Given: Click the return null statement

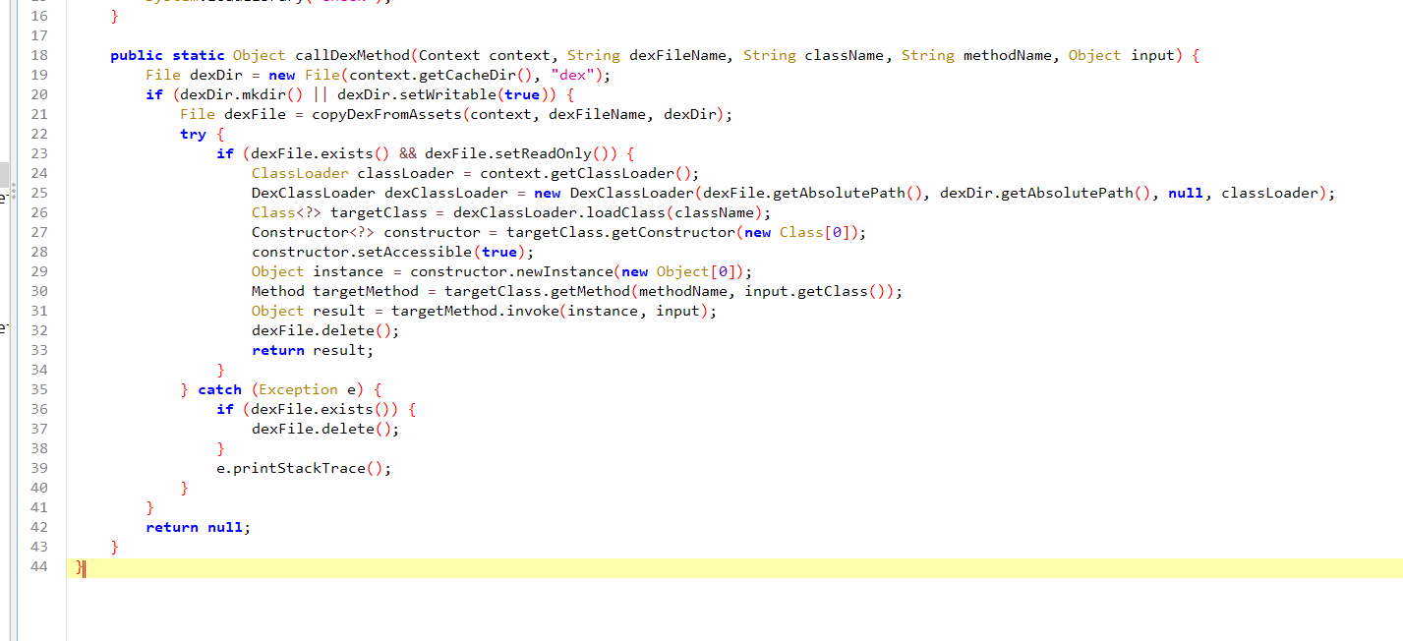Looking at the screenshot, I should point(198,527).
